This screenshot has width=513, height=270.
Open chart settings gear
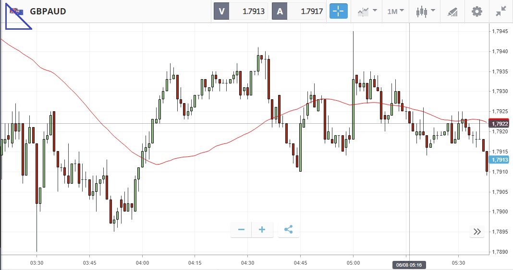click(476, 11)
